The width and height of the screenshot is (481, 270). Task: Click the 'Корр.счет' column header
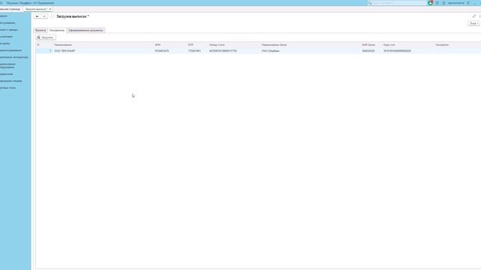point(389,45)
